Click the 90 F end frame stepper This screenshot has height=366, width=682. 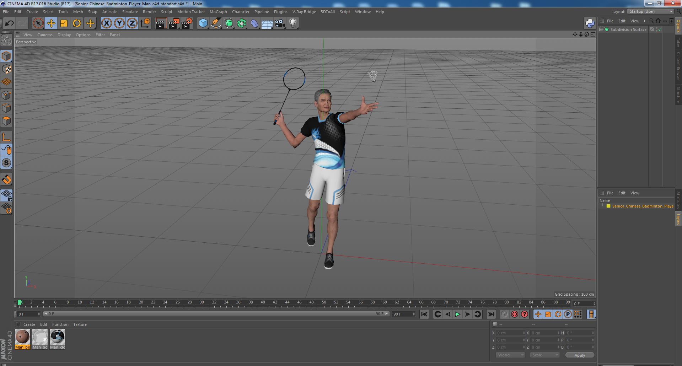click(x=403, y=314)
